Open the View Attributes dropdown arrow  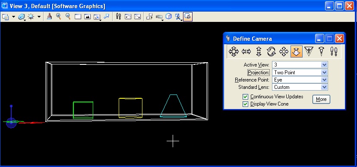coord(13,17)
